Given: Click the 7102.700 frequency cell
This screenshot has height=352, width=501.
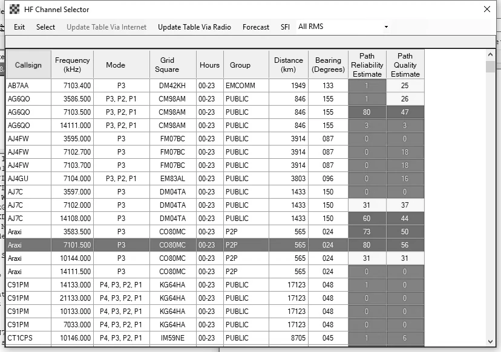Looking at the screenshot, I should click(x=72, y=152).
